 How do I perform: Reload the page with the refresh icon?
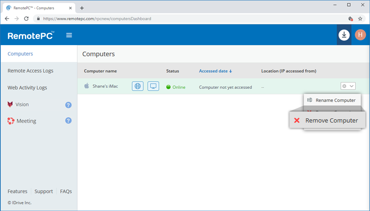(x=26, y=18)
